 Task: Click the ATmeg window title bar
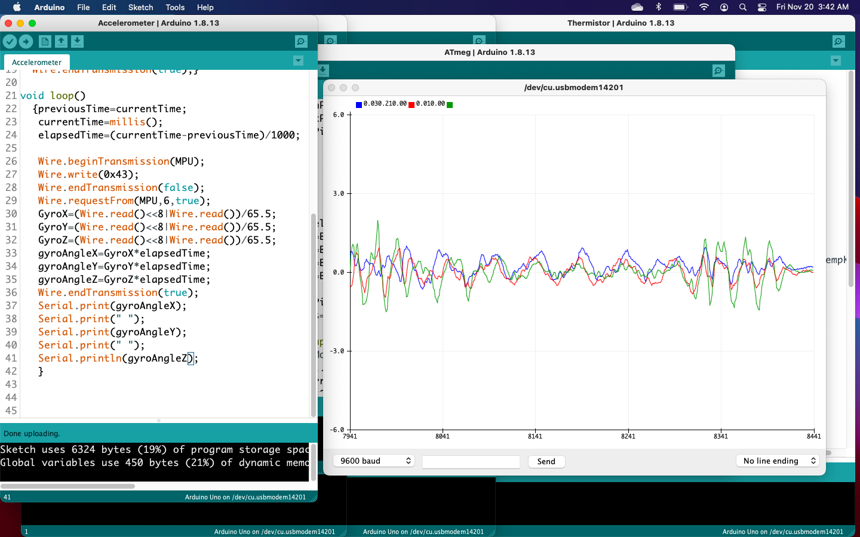490,52
